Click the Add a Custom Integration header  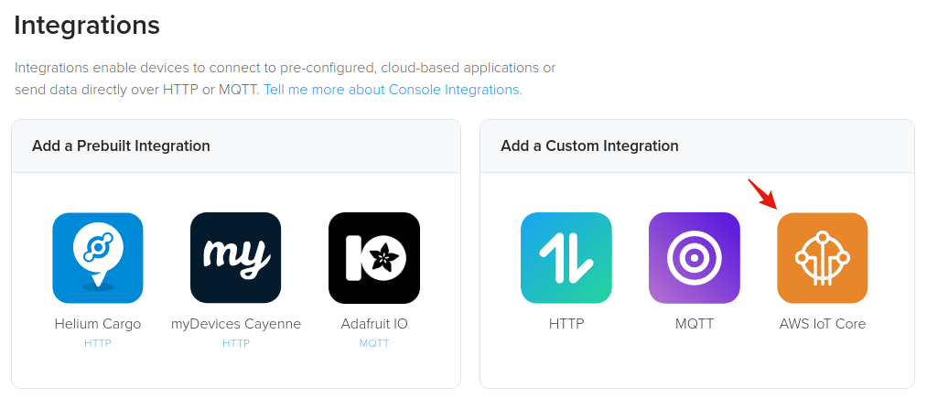(x=589, y=146)
